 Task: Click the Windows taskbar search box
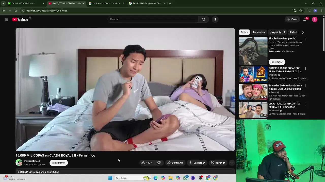tap(132, 178)
